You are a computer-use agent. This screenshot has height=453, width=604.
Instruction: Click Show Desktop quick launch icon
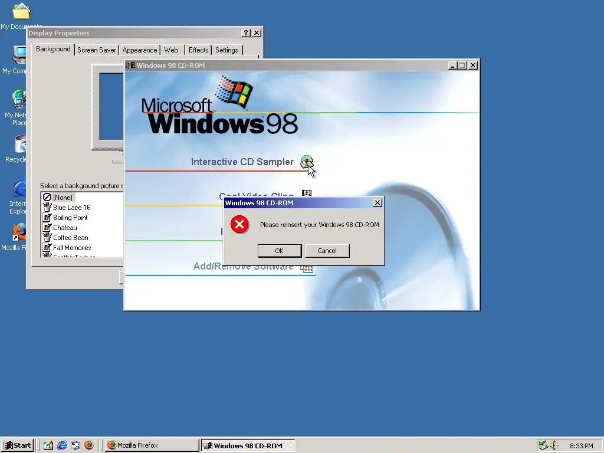click(x=48, y=446)
